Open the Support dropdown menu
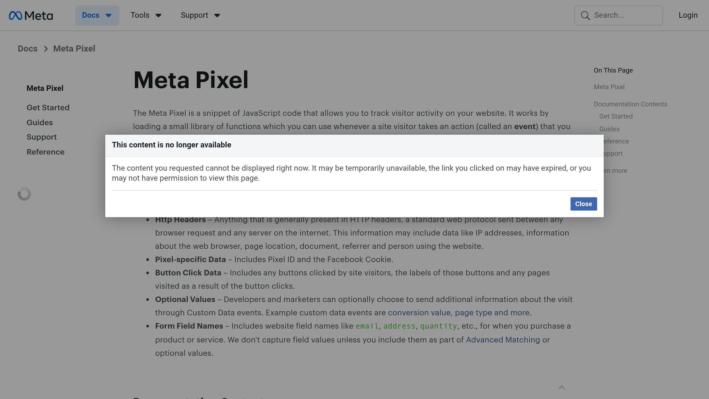The height and width of the screenshot is (399, 709). pos(200,15)
